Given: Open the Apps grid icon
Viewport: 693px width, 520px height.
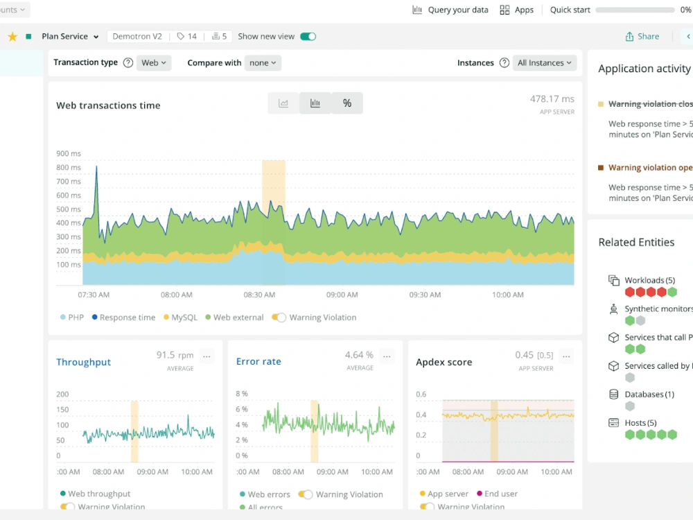Looking at the screenshot, I should point(505,10).
